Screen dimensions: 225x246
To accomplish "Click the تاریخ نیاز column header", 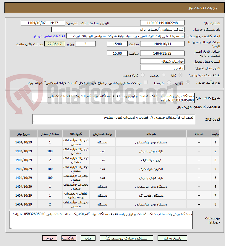I will [x=24, y=134].
